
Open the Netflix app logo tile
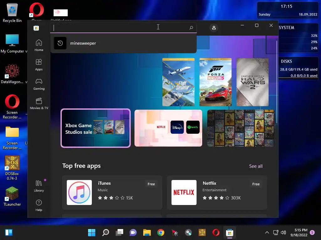184,192
